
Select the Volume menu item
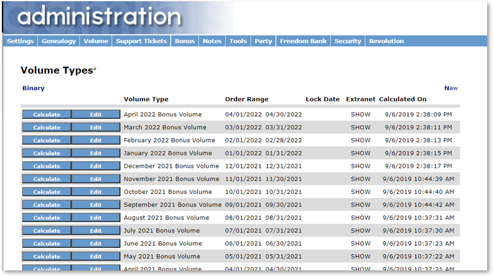coord(96,41)
